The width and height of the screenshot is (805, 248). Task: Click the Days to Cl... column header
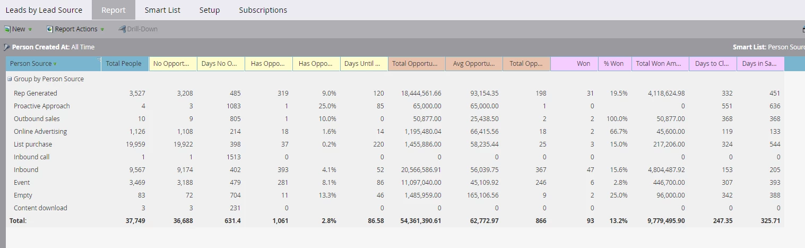(x=713, y=64)
